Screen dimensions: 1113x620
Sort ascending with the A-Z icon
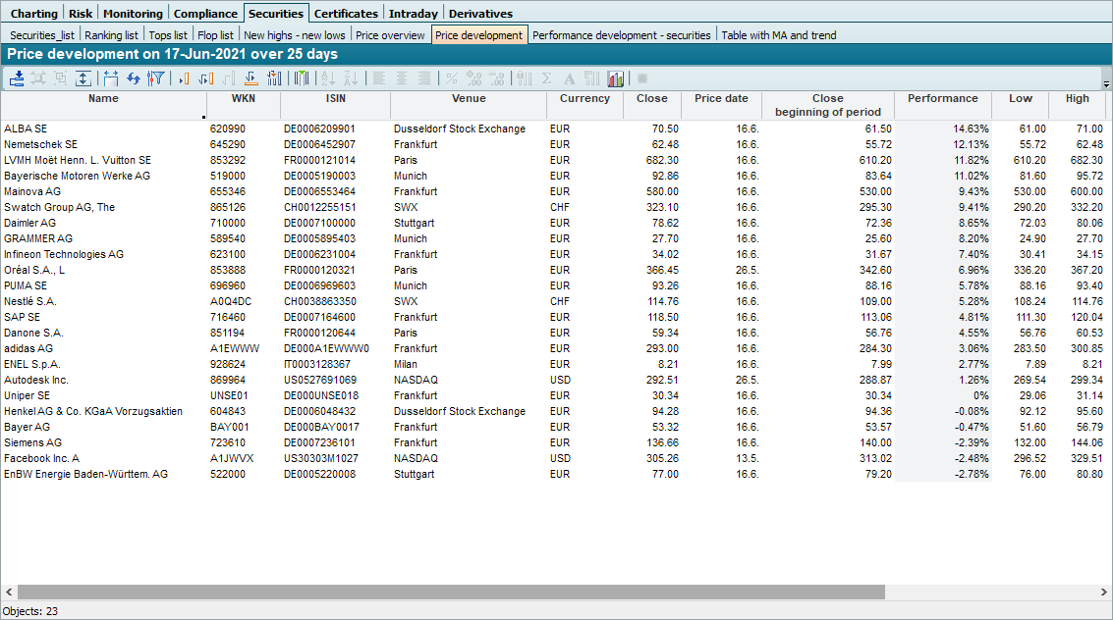328,78
